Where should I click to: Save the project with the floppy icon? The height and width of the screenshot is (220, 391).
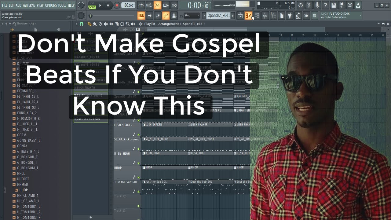click(334, 5)
